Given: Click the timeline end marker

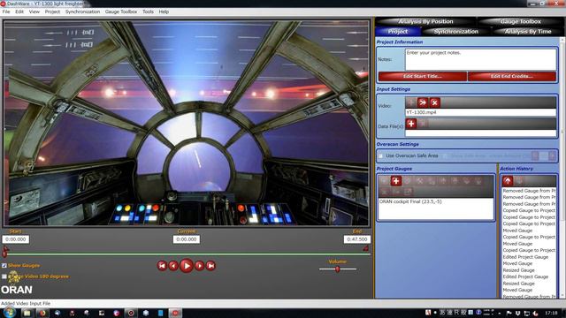Looking at the screenshot, I should (366, 248).
